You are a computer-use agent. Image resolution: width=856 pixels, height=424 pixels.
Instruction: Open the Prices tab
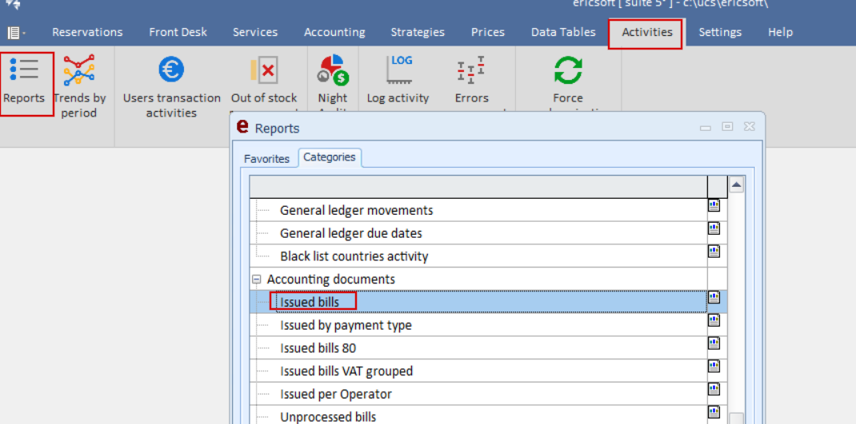488,32
